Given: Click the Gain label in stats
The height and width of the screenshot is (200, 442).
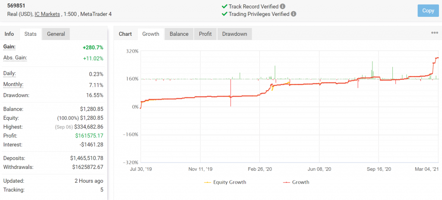Looking at the screenshot, I should (x=10, y=47).
